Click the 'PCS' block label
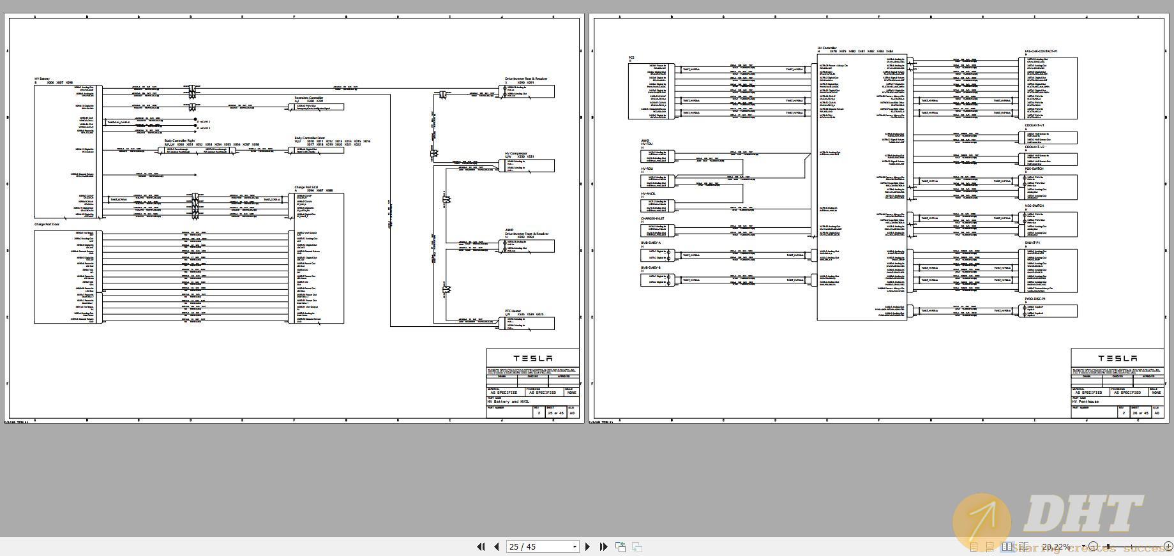This screenshot has height=556, width=1174. (x=631, y=58)
